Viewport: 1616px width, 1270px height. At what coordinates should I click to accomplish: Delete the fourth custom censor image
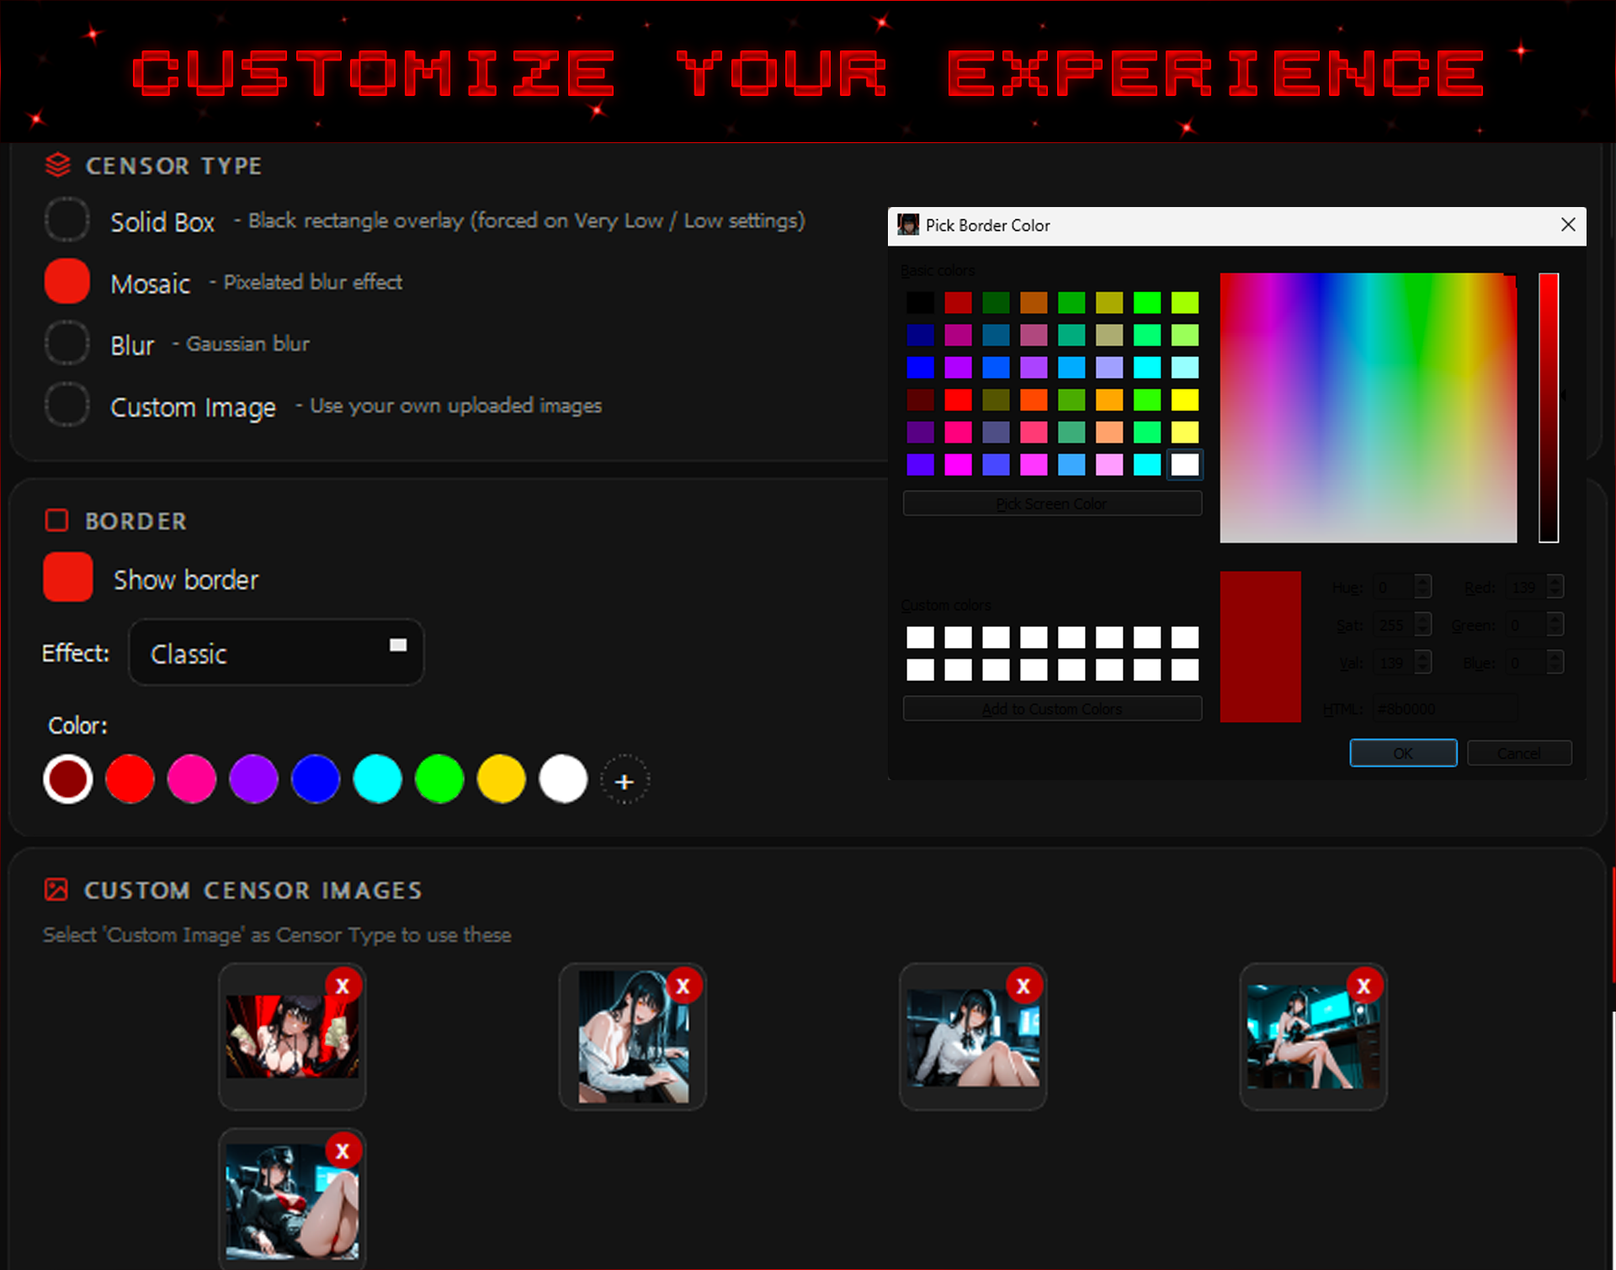[x=1363, y=986]
